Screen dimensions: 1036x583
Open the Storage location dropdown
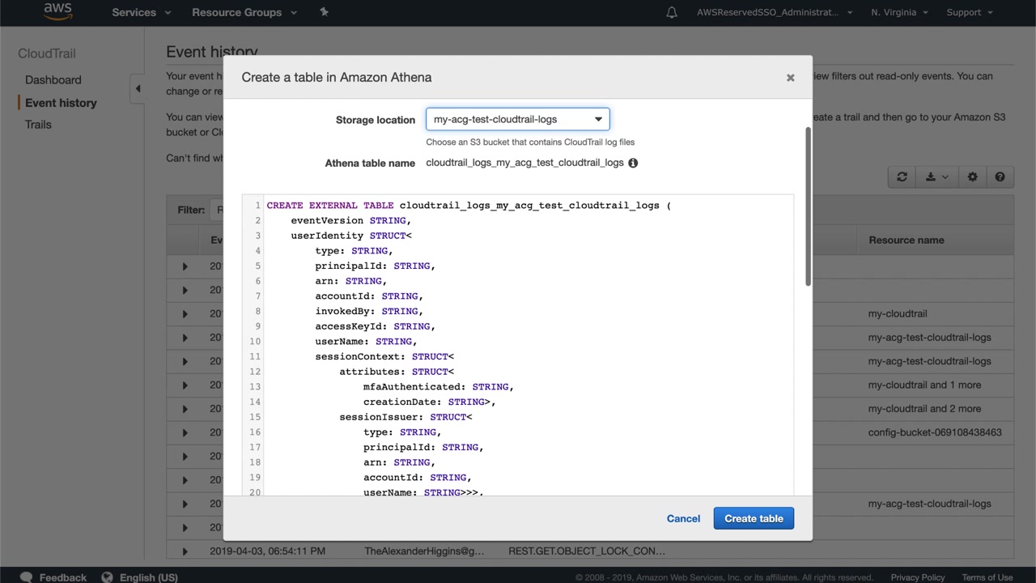coord(517,119)
